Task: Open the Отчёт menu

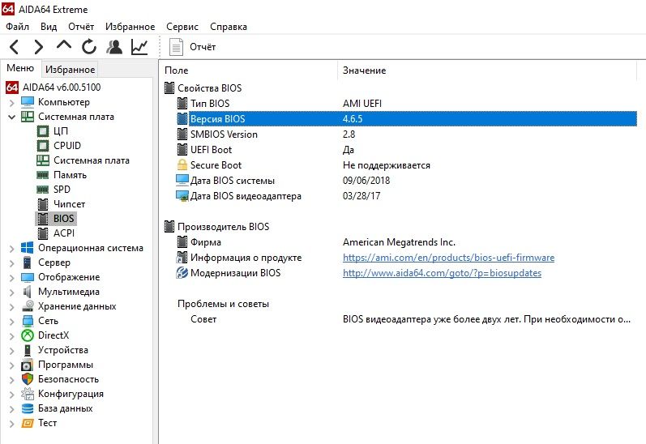Action: [x=81, y=27]
